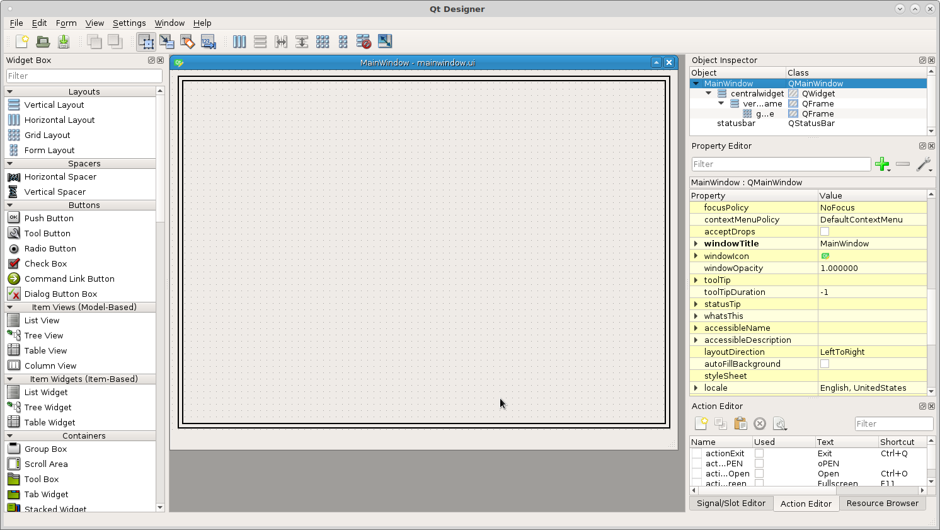Collapse the Layouts category in Widget Box
Viewport: 940px width, 530px height.
click(10, 91)
